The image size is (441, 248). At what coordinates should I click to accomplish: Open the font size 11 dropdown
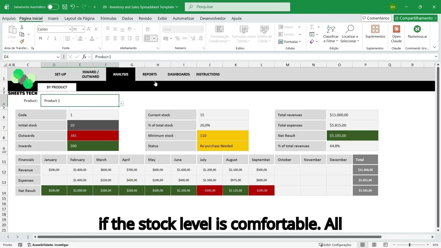84,29
